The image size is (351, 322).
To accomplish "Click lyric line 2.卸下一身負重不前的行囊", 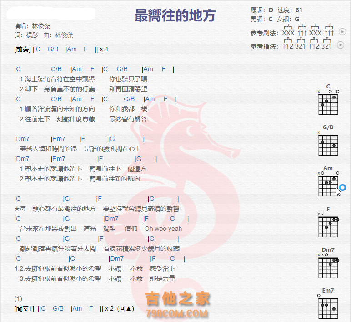I will coord(57,89).
